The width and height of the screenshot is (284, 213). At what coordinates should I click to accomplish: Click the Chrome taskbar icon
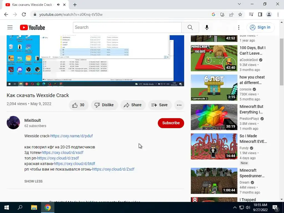pos(48,207)
